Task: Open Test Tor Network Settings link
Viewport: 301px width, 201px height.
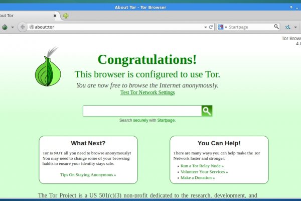Action: coord(147,92)
